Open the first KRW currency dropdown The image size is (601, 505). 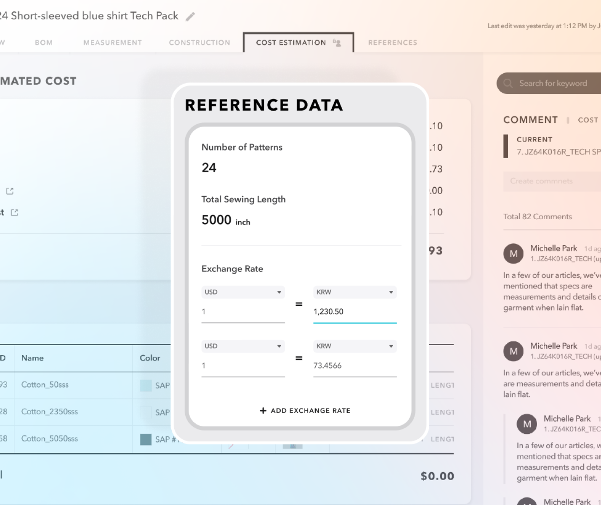point(355,292)
